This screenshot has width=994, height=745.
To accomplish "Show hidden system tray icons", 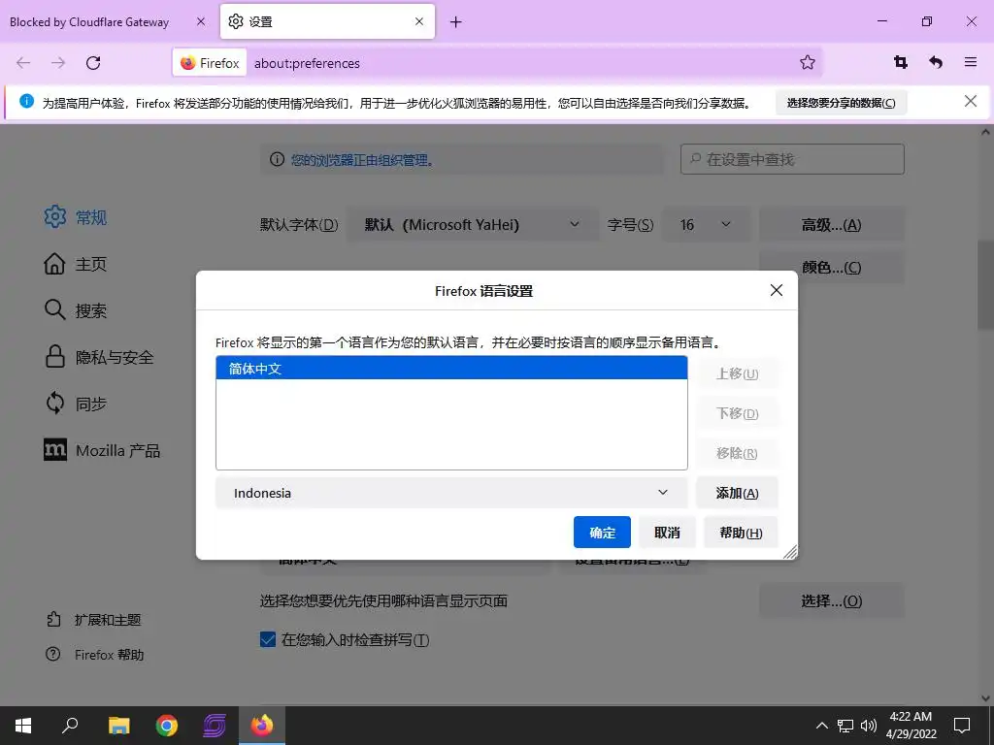I will [821, 726].
